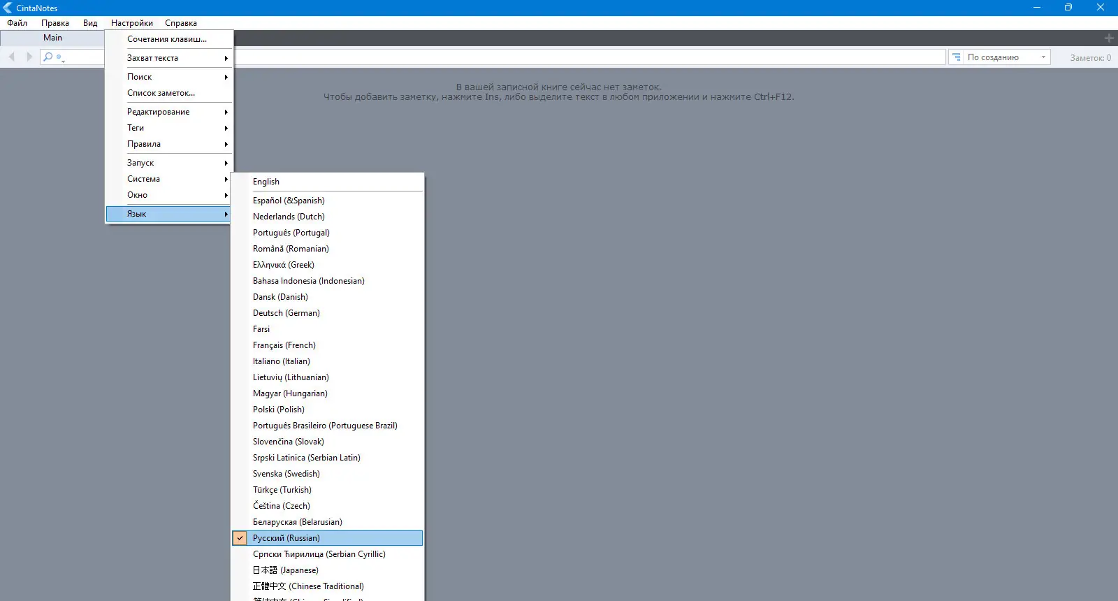Expand the Правила submenu
Screen dimensions: 1118x601
(x=169, y=144)
